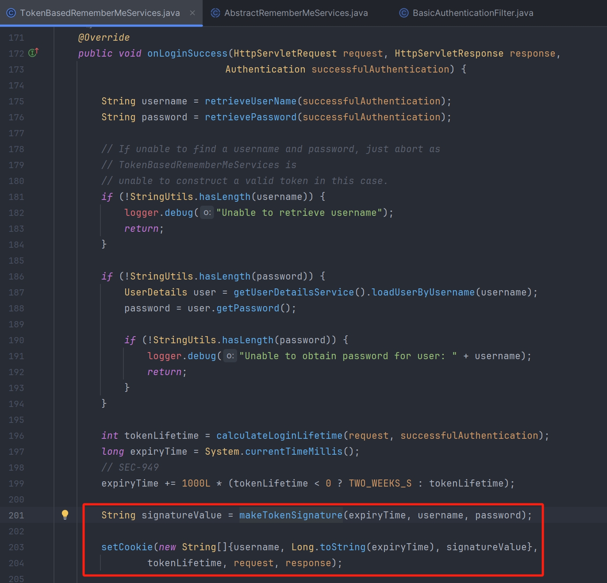Click the retrieveUserName method call
The height and width of the screenshot is (583, 607).
point(250,101)
